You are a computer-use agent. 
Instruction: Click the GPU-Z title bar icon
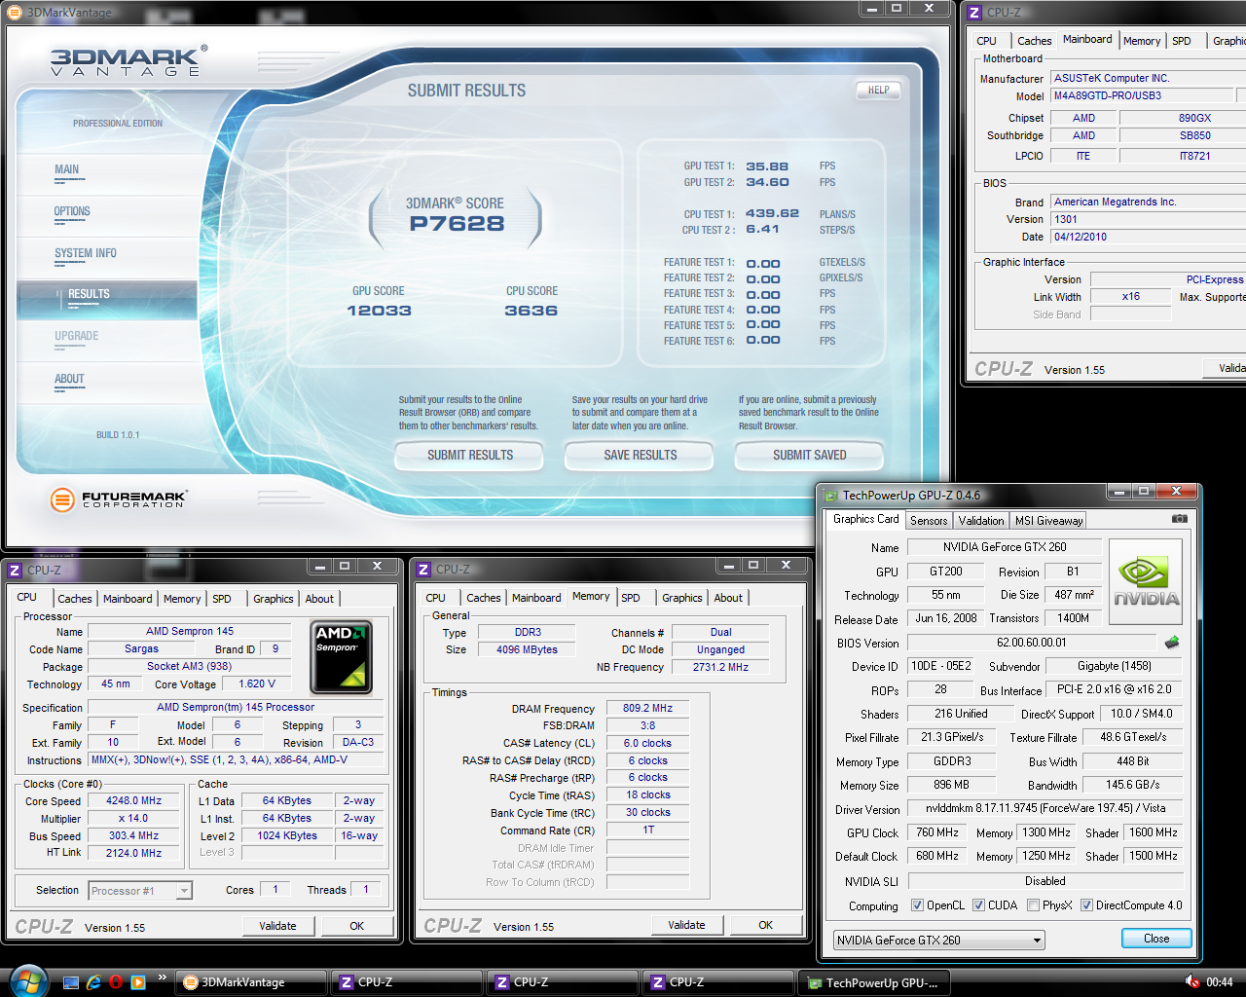(830, 495)
